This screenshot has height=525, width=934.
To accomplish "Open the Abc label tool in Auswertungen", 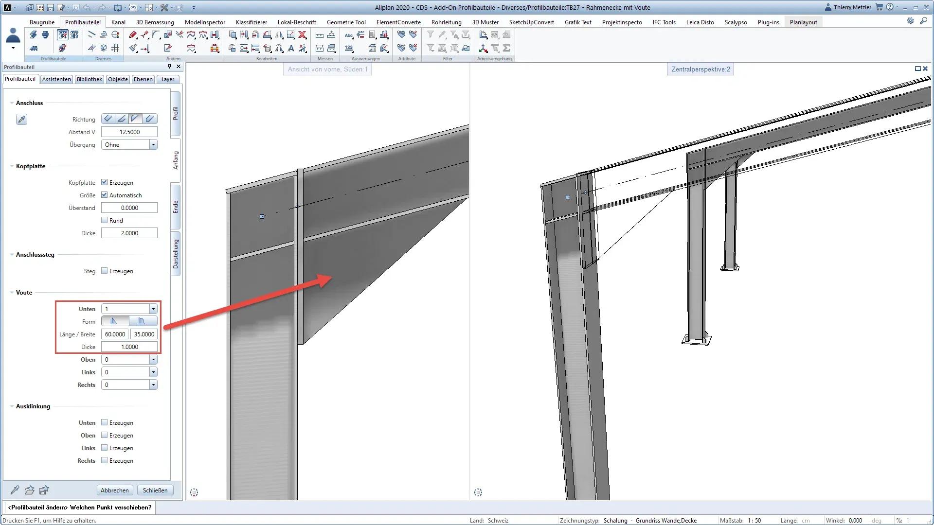I will (x=349, y=35).
